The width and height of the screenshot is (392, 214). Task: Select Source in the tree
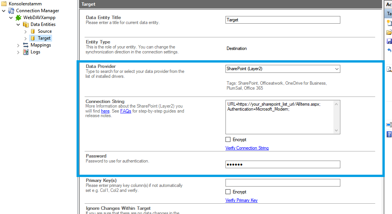click(x=45, y=31)
